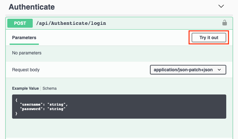
Task: Collapse the Authenticate section chevron
Action: coord(221,6)
